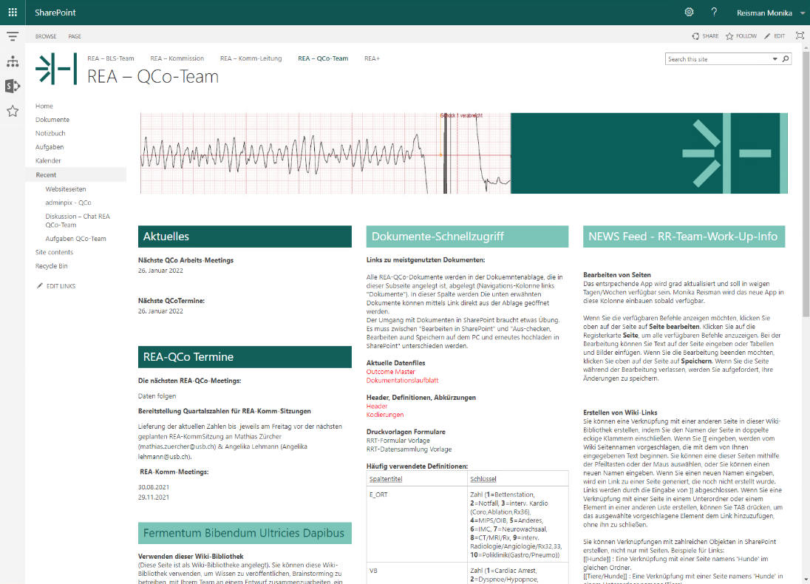Open the settings gear icon

[689, 13]
